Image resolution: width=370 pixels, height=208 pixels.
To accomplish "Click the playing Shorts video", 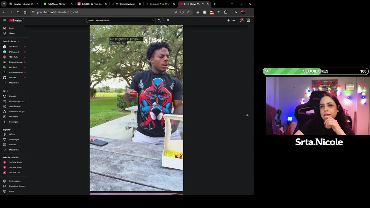I will [136, 108].
